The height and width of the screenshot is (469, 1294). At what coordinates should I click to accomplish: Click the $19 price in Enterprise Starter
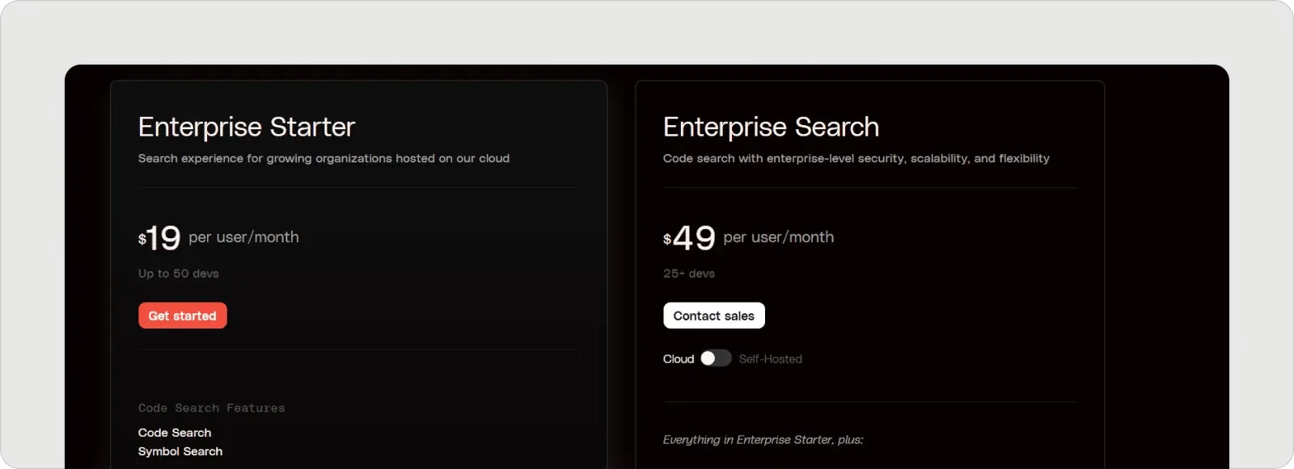(x=159, y=237)
